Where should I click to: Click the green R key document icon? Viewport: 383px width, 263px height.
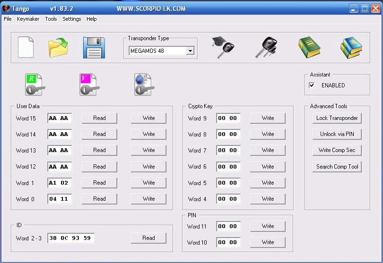point(35,85)
